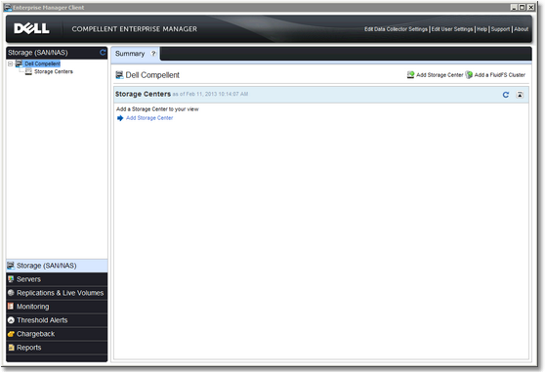Click the Storage (SAN/NAS) view icon
This screenshot has width=545, height=374.
pyautogui.click(x=11, y=266)
